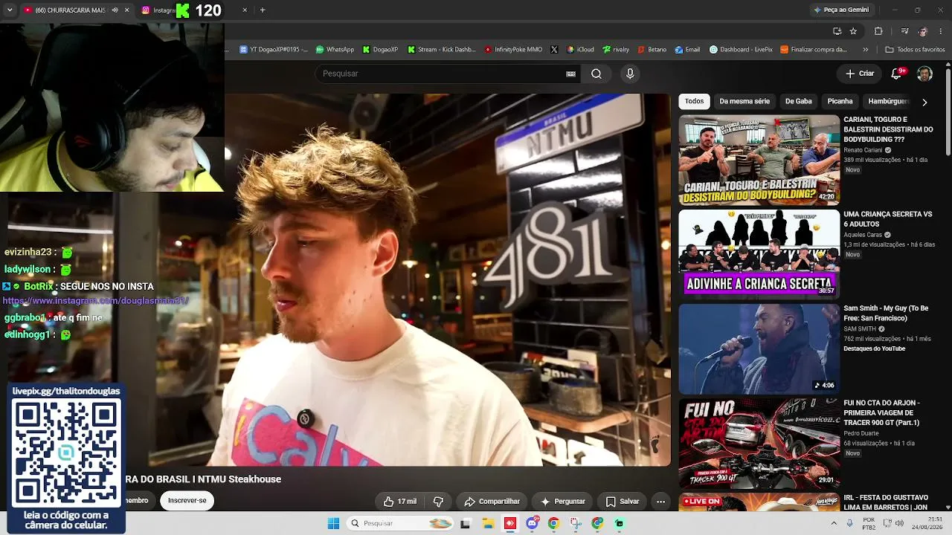Open the Renato Cariani channel name

pyautogui.click(x=863, y=150)
